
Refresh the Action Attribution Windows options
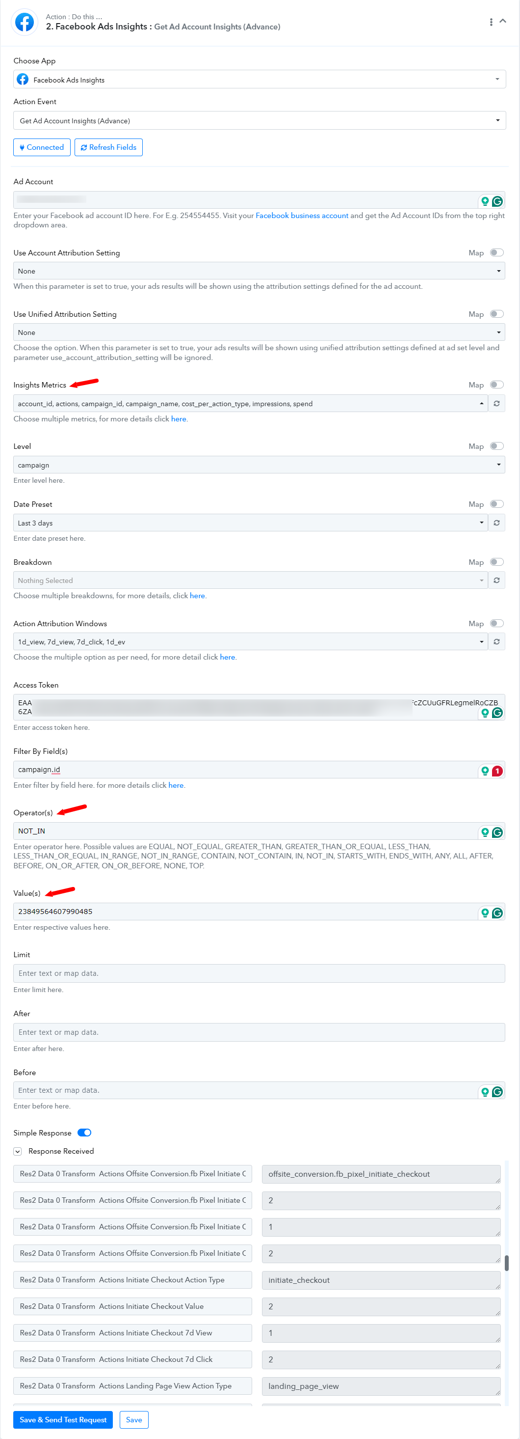pyautogui.click(x=496, y=642)
